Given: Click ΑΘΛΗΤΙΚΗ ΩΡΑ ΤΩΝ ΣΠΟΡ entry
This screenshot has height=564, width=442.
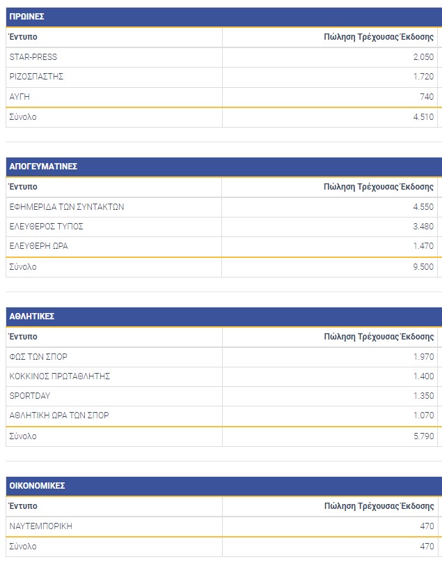Looking at the screenshot, I should (59, 416).
